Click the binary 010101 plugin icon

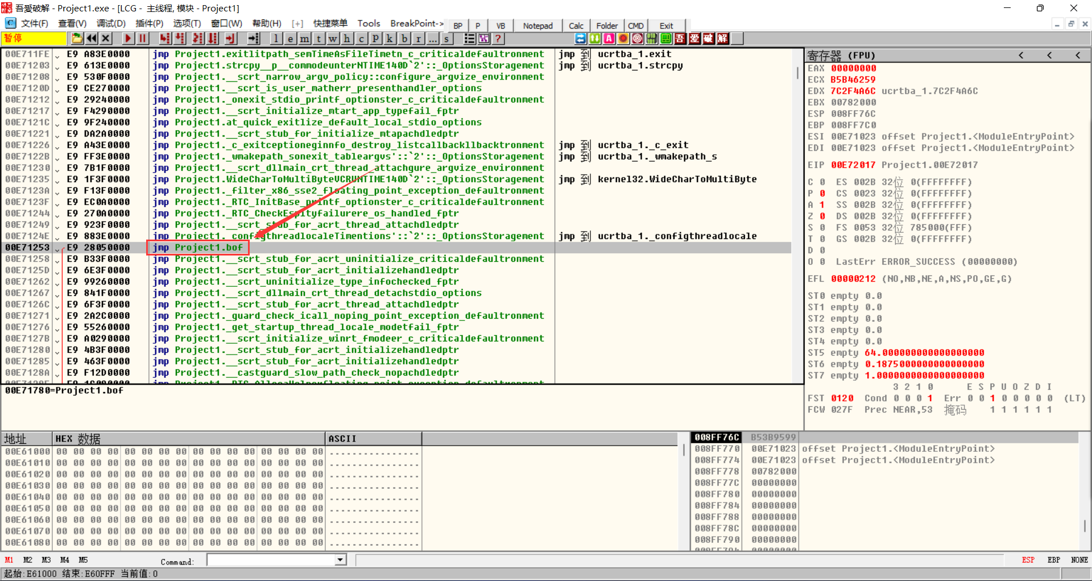coord(651,39)
